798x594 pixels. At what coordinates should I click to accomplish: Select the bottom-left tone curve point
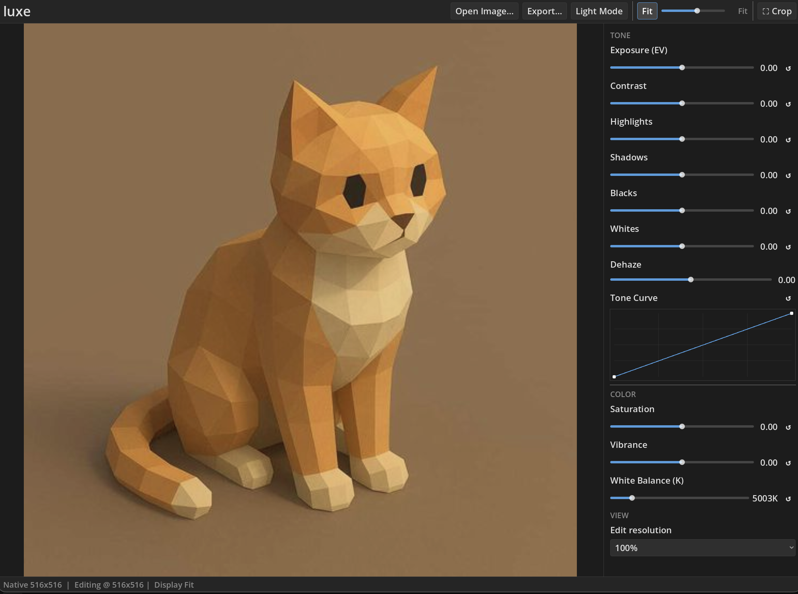point(614,377)
